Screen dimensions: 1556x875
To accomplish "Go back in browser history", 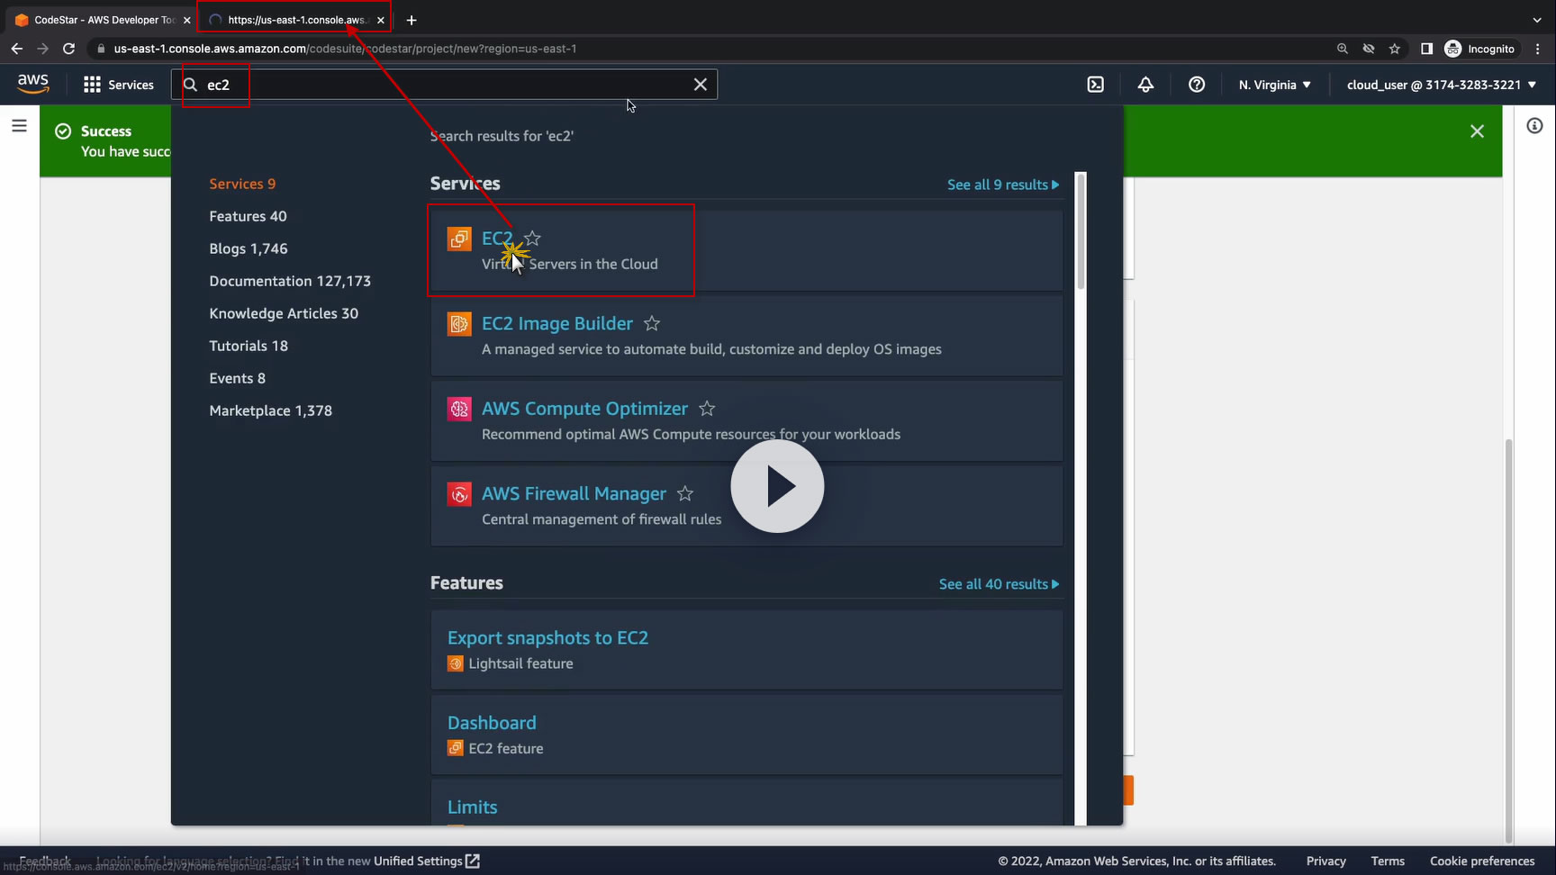I will (x=16, y=49).
